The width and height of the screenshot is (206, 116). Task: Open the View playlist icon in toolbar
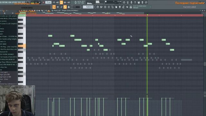point(98,7)
